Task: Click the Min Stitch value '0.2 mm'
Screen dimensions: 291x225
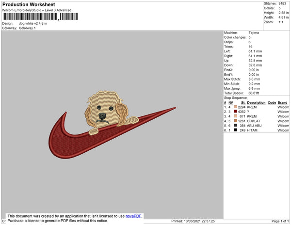Action: pyautogui.click(x=254, y=84)
